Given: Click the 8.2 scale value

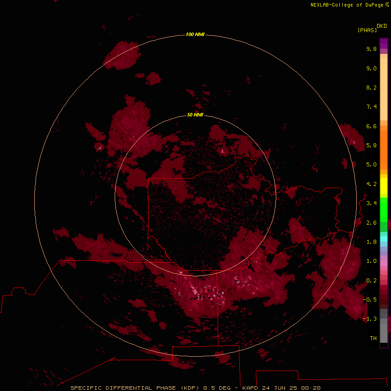Looking at the screenshot, I should [x=371, y=87].
